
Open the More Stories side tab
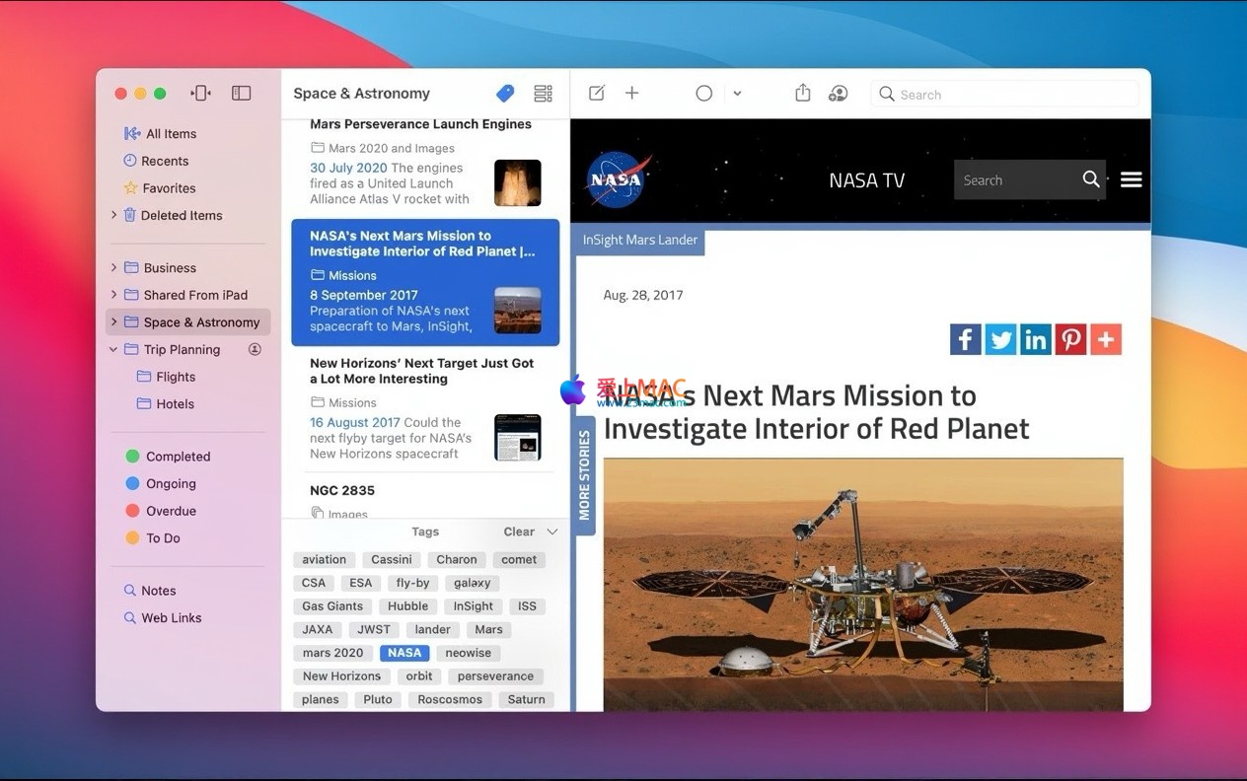(585, 475)
